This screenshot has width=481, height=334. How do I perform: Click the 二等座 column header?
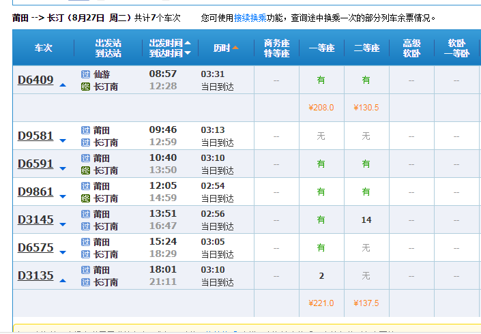pos(366,48)
